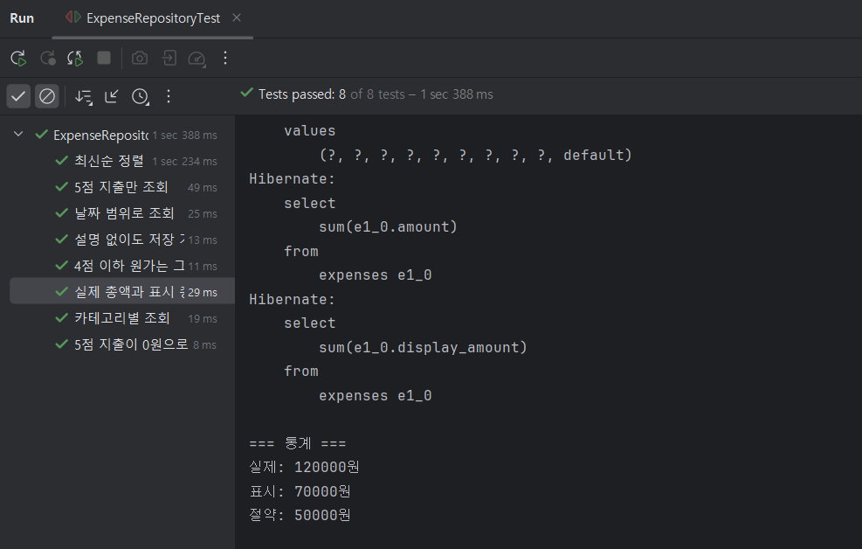Enable sorting tests by duration
The height and width of the screenshot is (549, 862).
[x=83, y=96]
